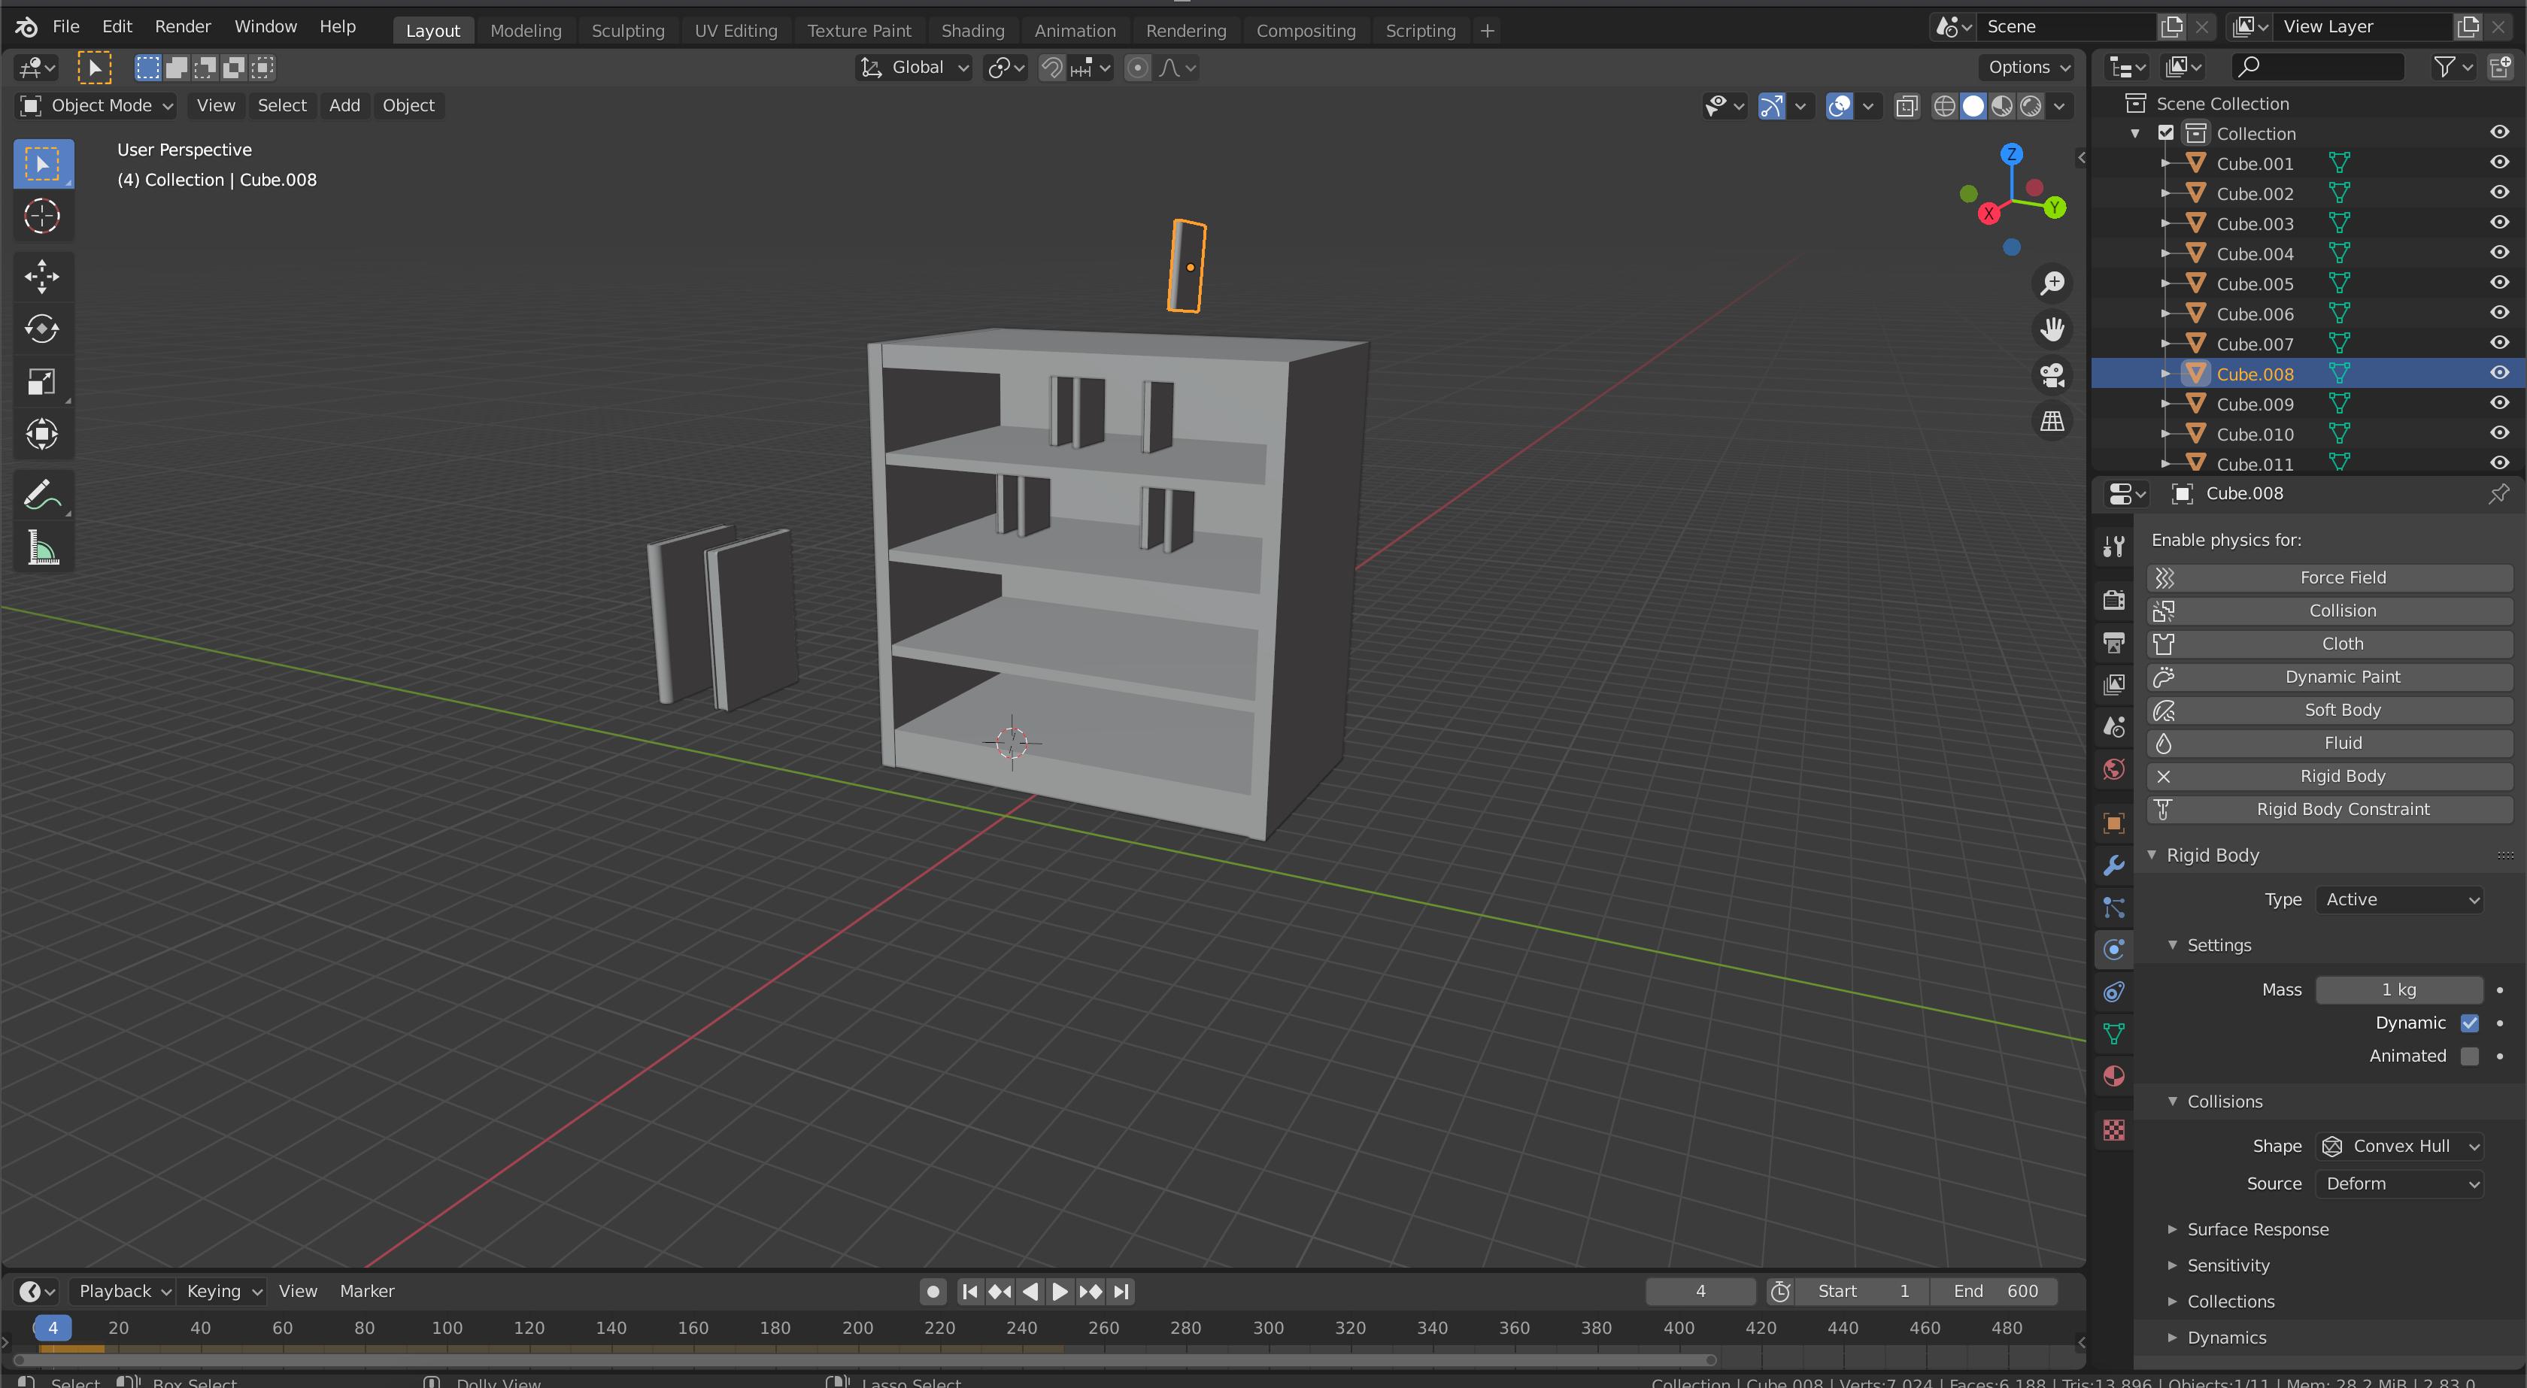The height and width of the screenshot is (1388, 2527).
Task: Click the zoom view magnifier icon
Action: click(x=2052, y=283)
